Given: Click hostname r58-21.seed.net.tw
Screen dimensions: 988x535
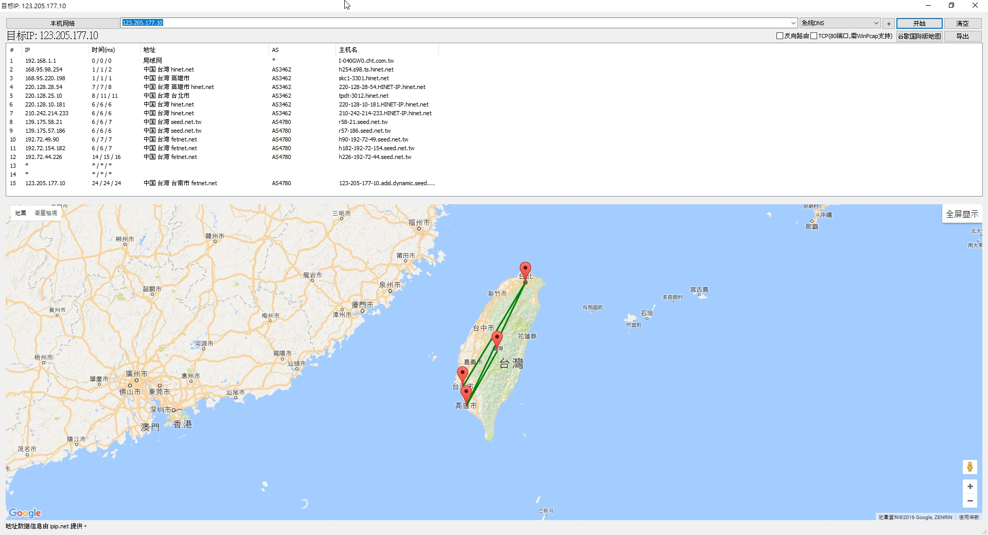Looking at the screenshot, I should [363, 122].
